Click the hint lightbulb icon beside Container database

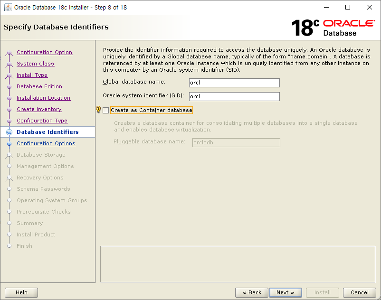tap(98, 110)
